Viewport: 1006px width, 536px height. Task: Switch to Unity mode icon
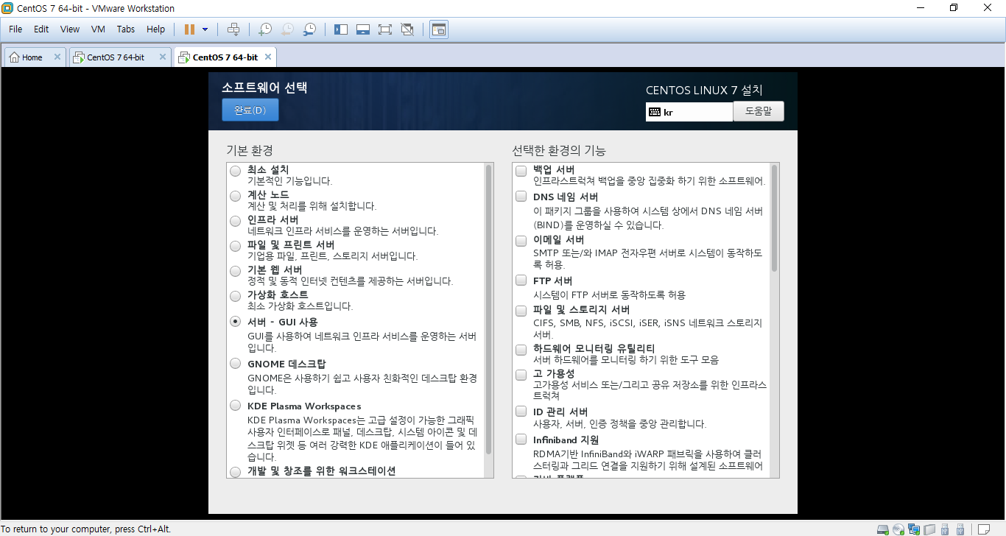[407, 29]
